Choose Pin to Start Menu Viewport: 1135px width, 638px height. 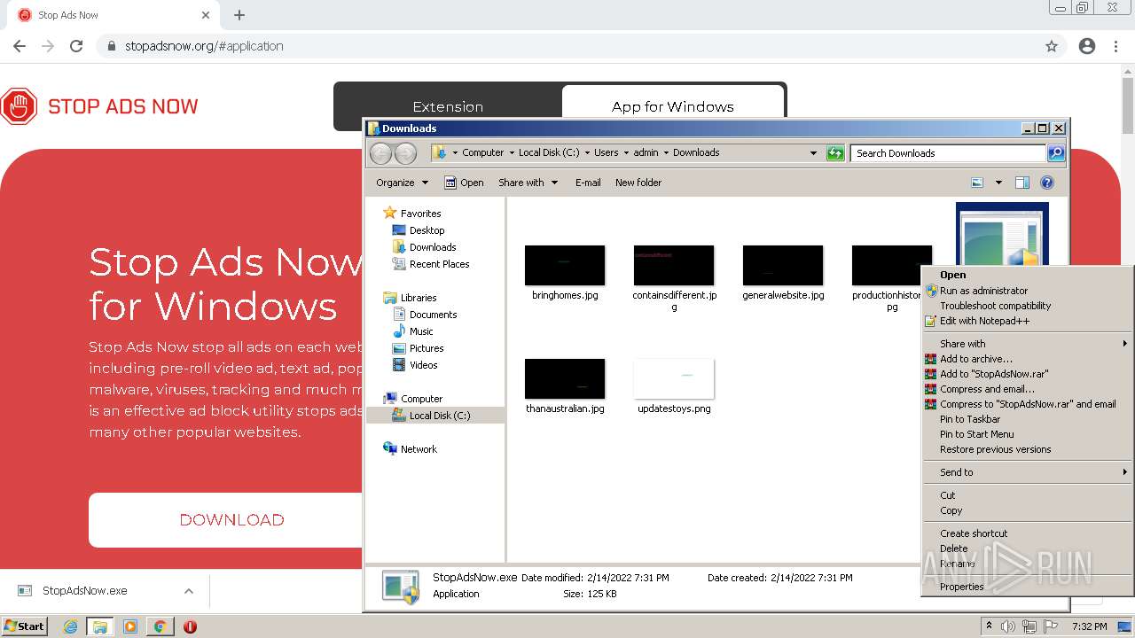(x=1028, y=434)
